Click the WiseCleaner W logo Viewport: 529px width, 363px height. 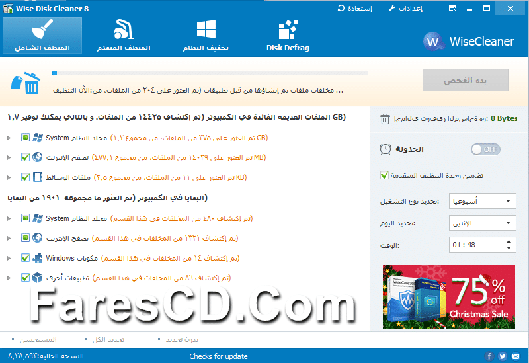pos(433,42)
